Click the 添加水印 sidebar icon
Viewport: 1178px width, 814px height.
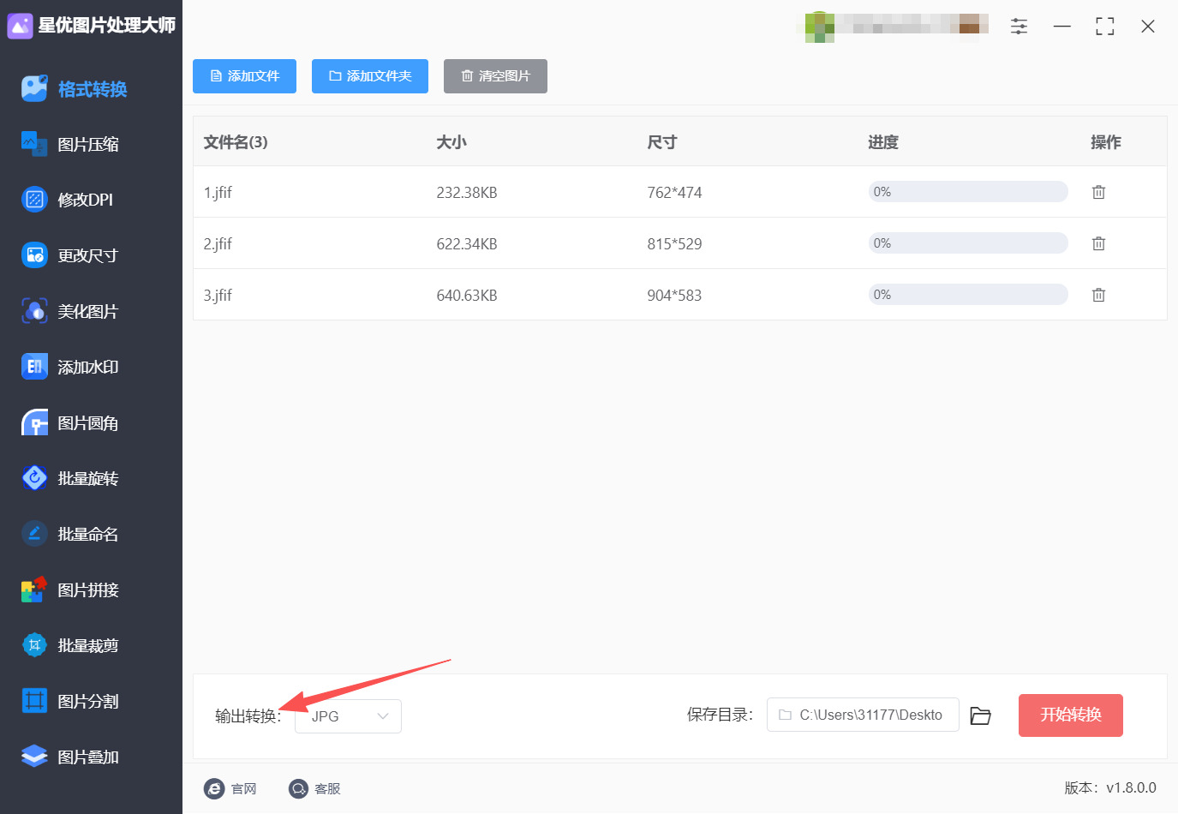[x=34, y=367]
